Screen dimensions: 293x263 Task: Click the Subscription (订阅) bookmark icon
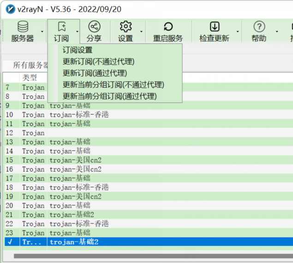tap(61, 27)
